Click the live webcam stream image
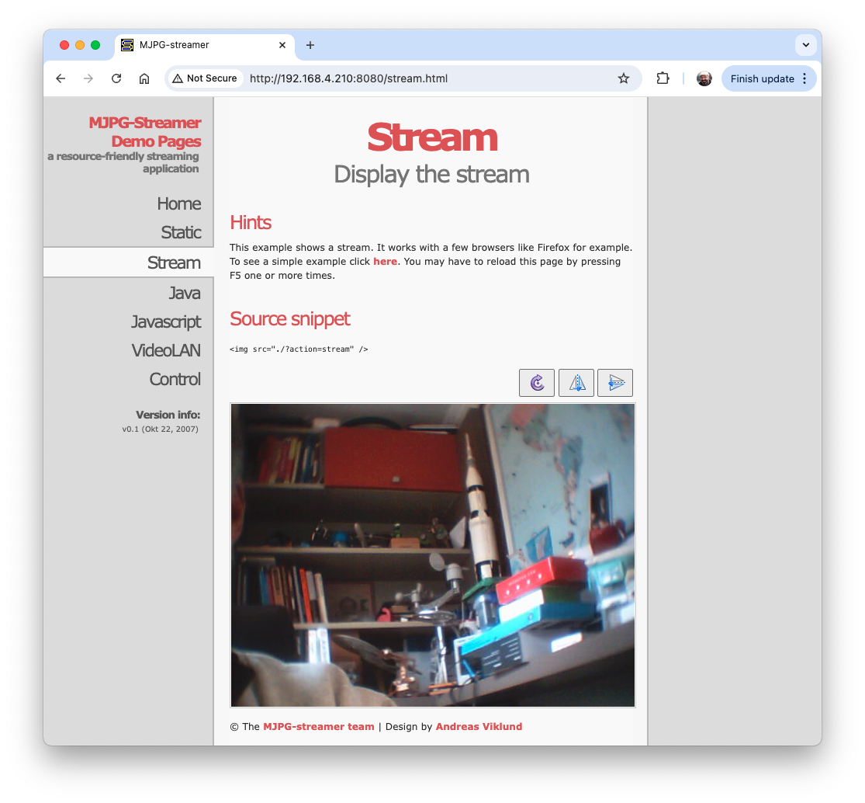Image resolution: width=865 pixels, height=803 pixels. (x=433, y=554)
